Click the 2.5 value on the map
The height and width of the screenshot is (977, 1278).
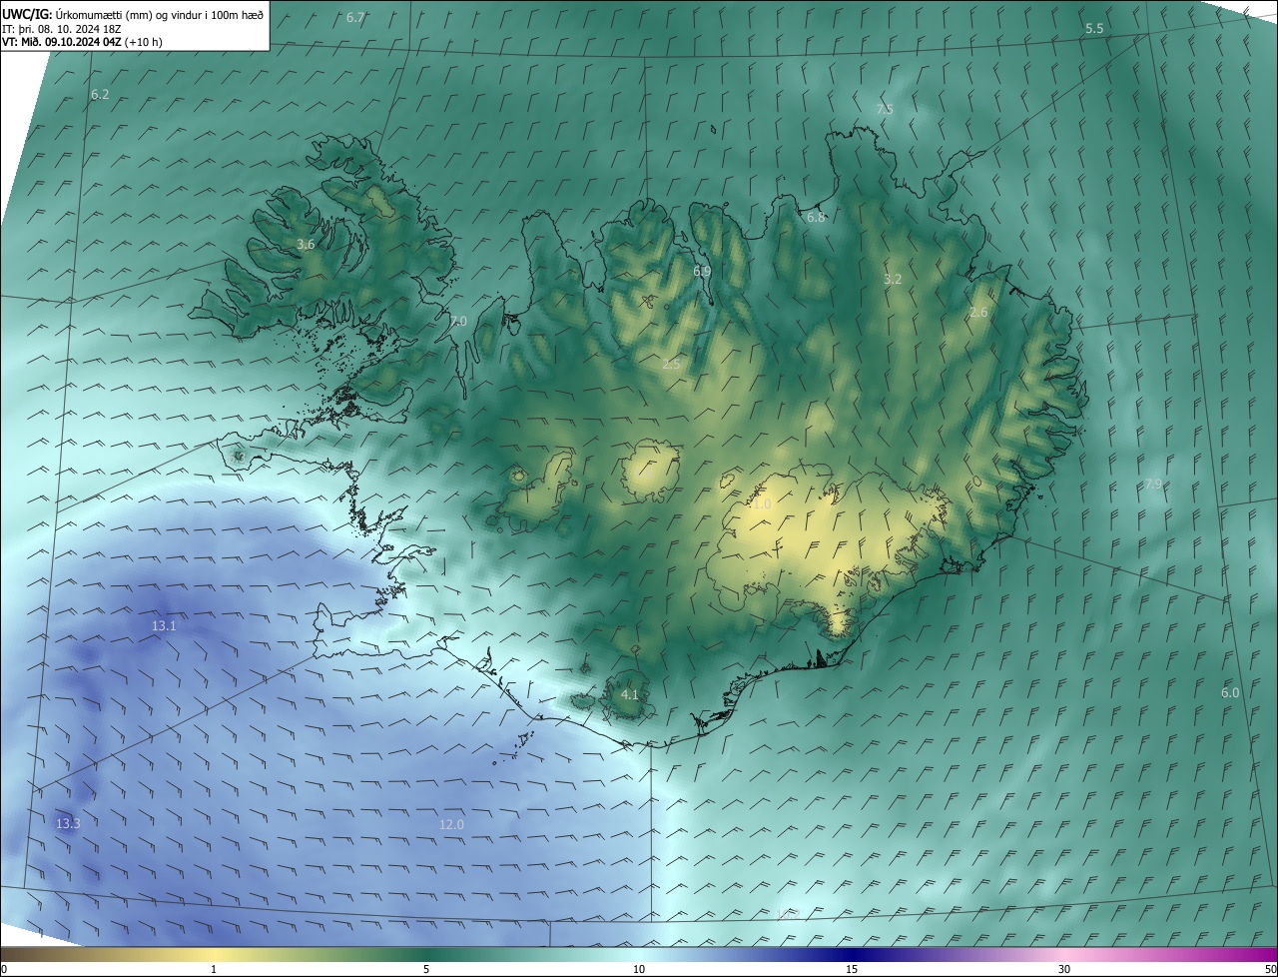point(671,365)
